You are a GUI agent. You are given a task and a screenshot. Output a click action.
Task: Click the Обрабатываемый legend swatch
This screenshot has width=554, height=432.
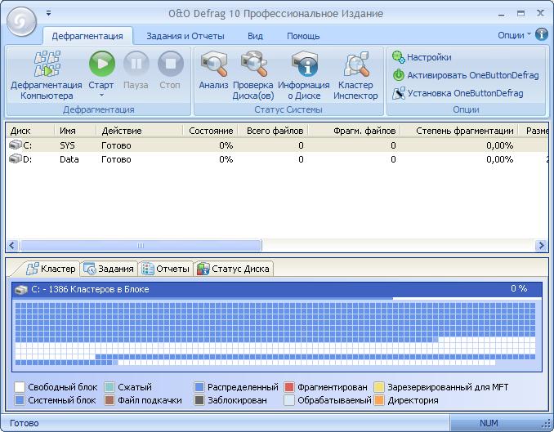tap(289, 400)
